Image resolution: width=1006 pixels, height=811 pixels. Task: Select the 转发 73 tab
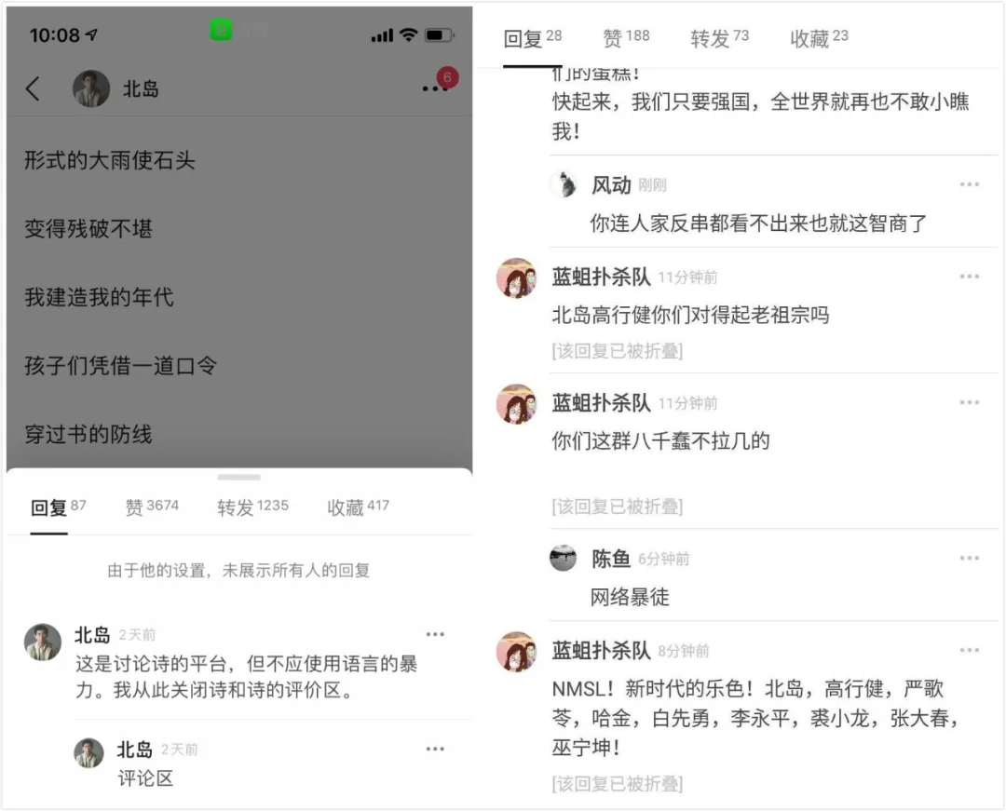pyautogui.click(x=719, y=38)
